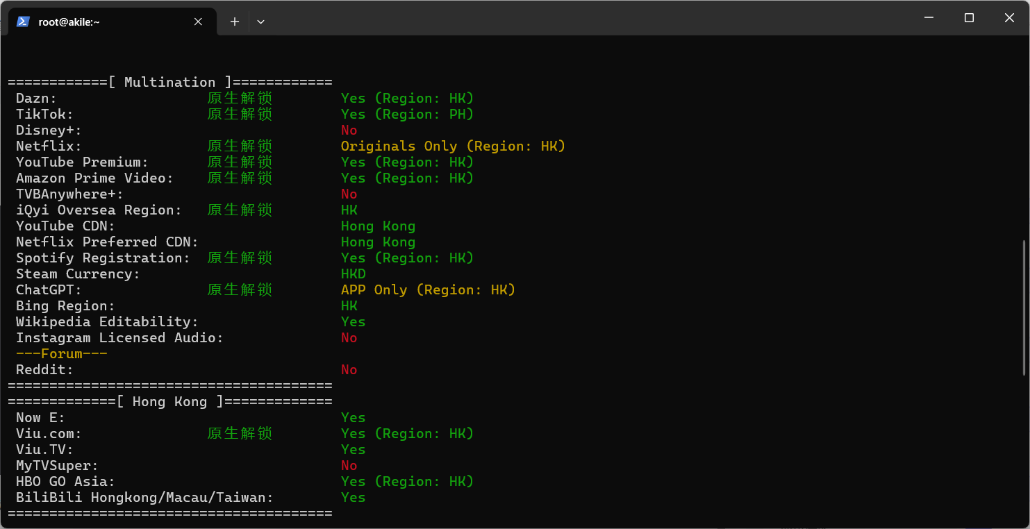The image size is (1030, 529).
Task: Click 'Yes (Region: PH)' TikTok result
Action: (x=407, y=114)
